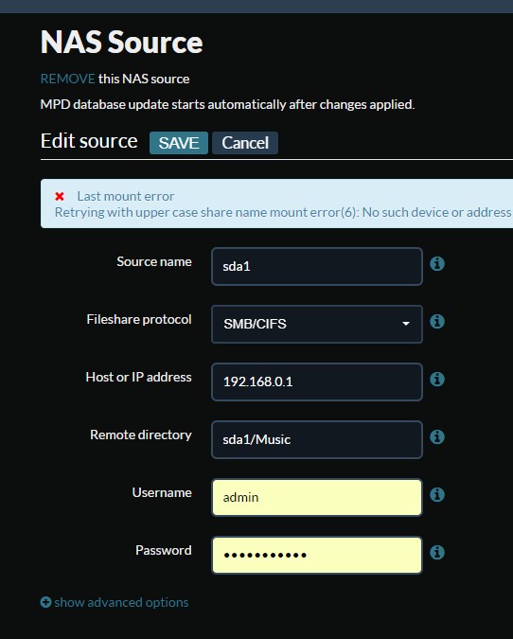Screen dimensions: 513x639
Task: Click the Username info icon
Action: click(436, 495)
